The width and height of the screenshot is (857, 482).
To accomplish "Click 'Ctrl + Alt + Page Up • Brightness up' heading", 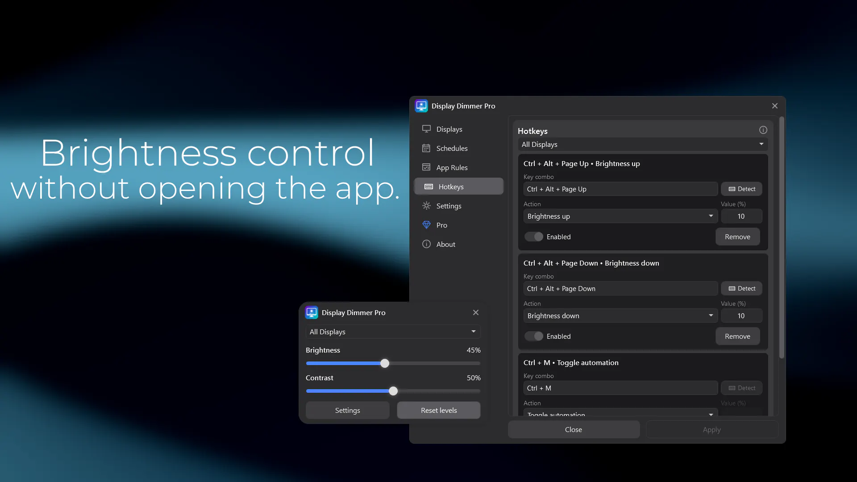I will pyautogui.click(x=582, y=163).
